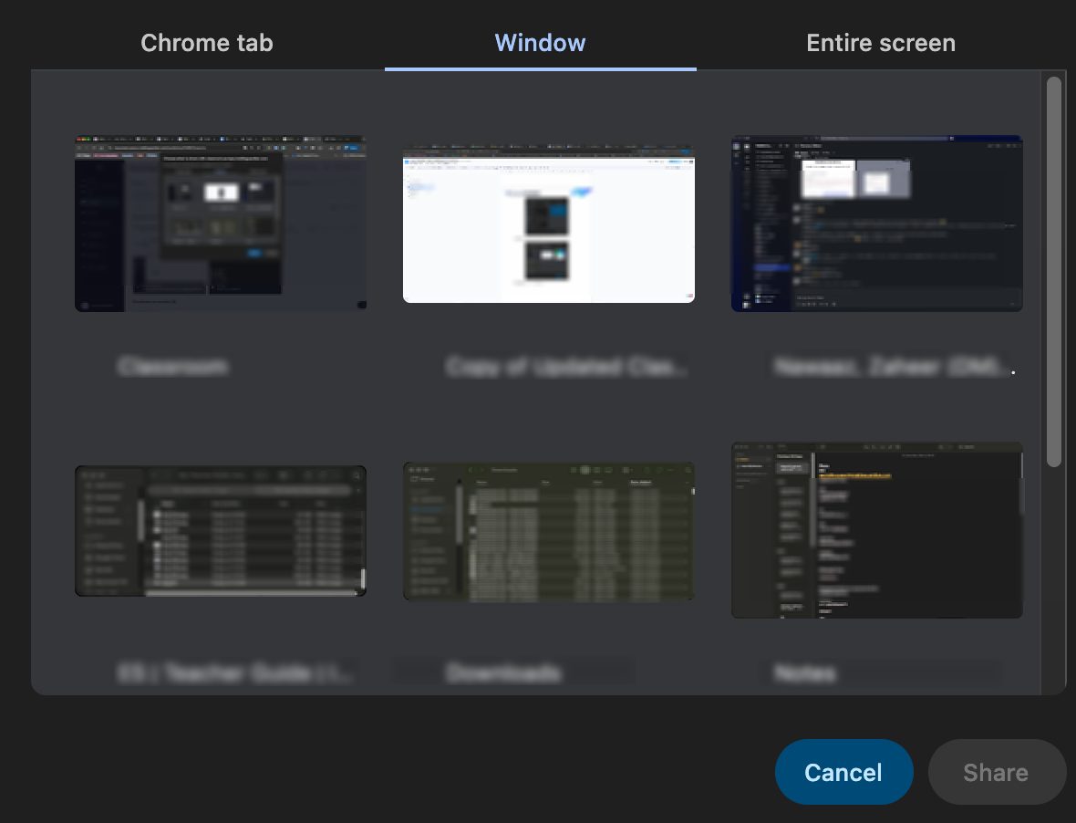Click the Downloads window label

(x=502, y=673)
